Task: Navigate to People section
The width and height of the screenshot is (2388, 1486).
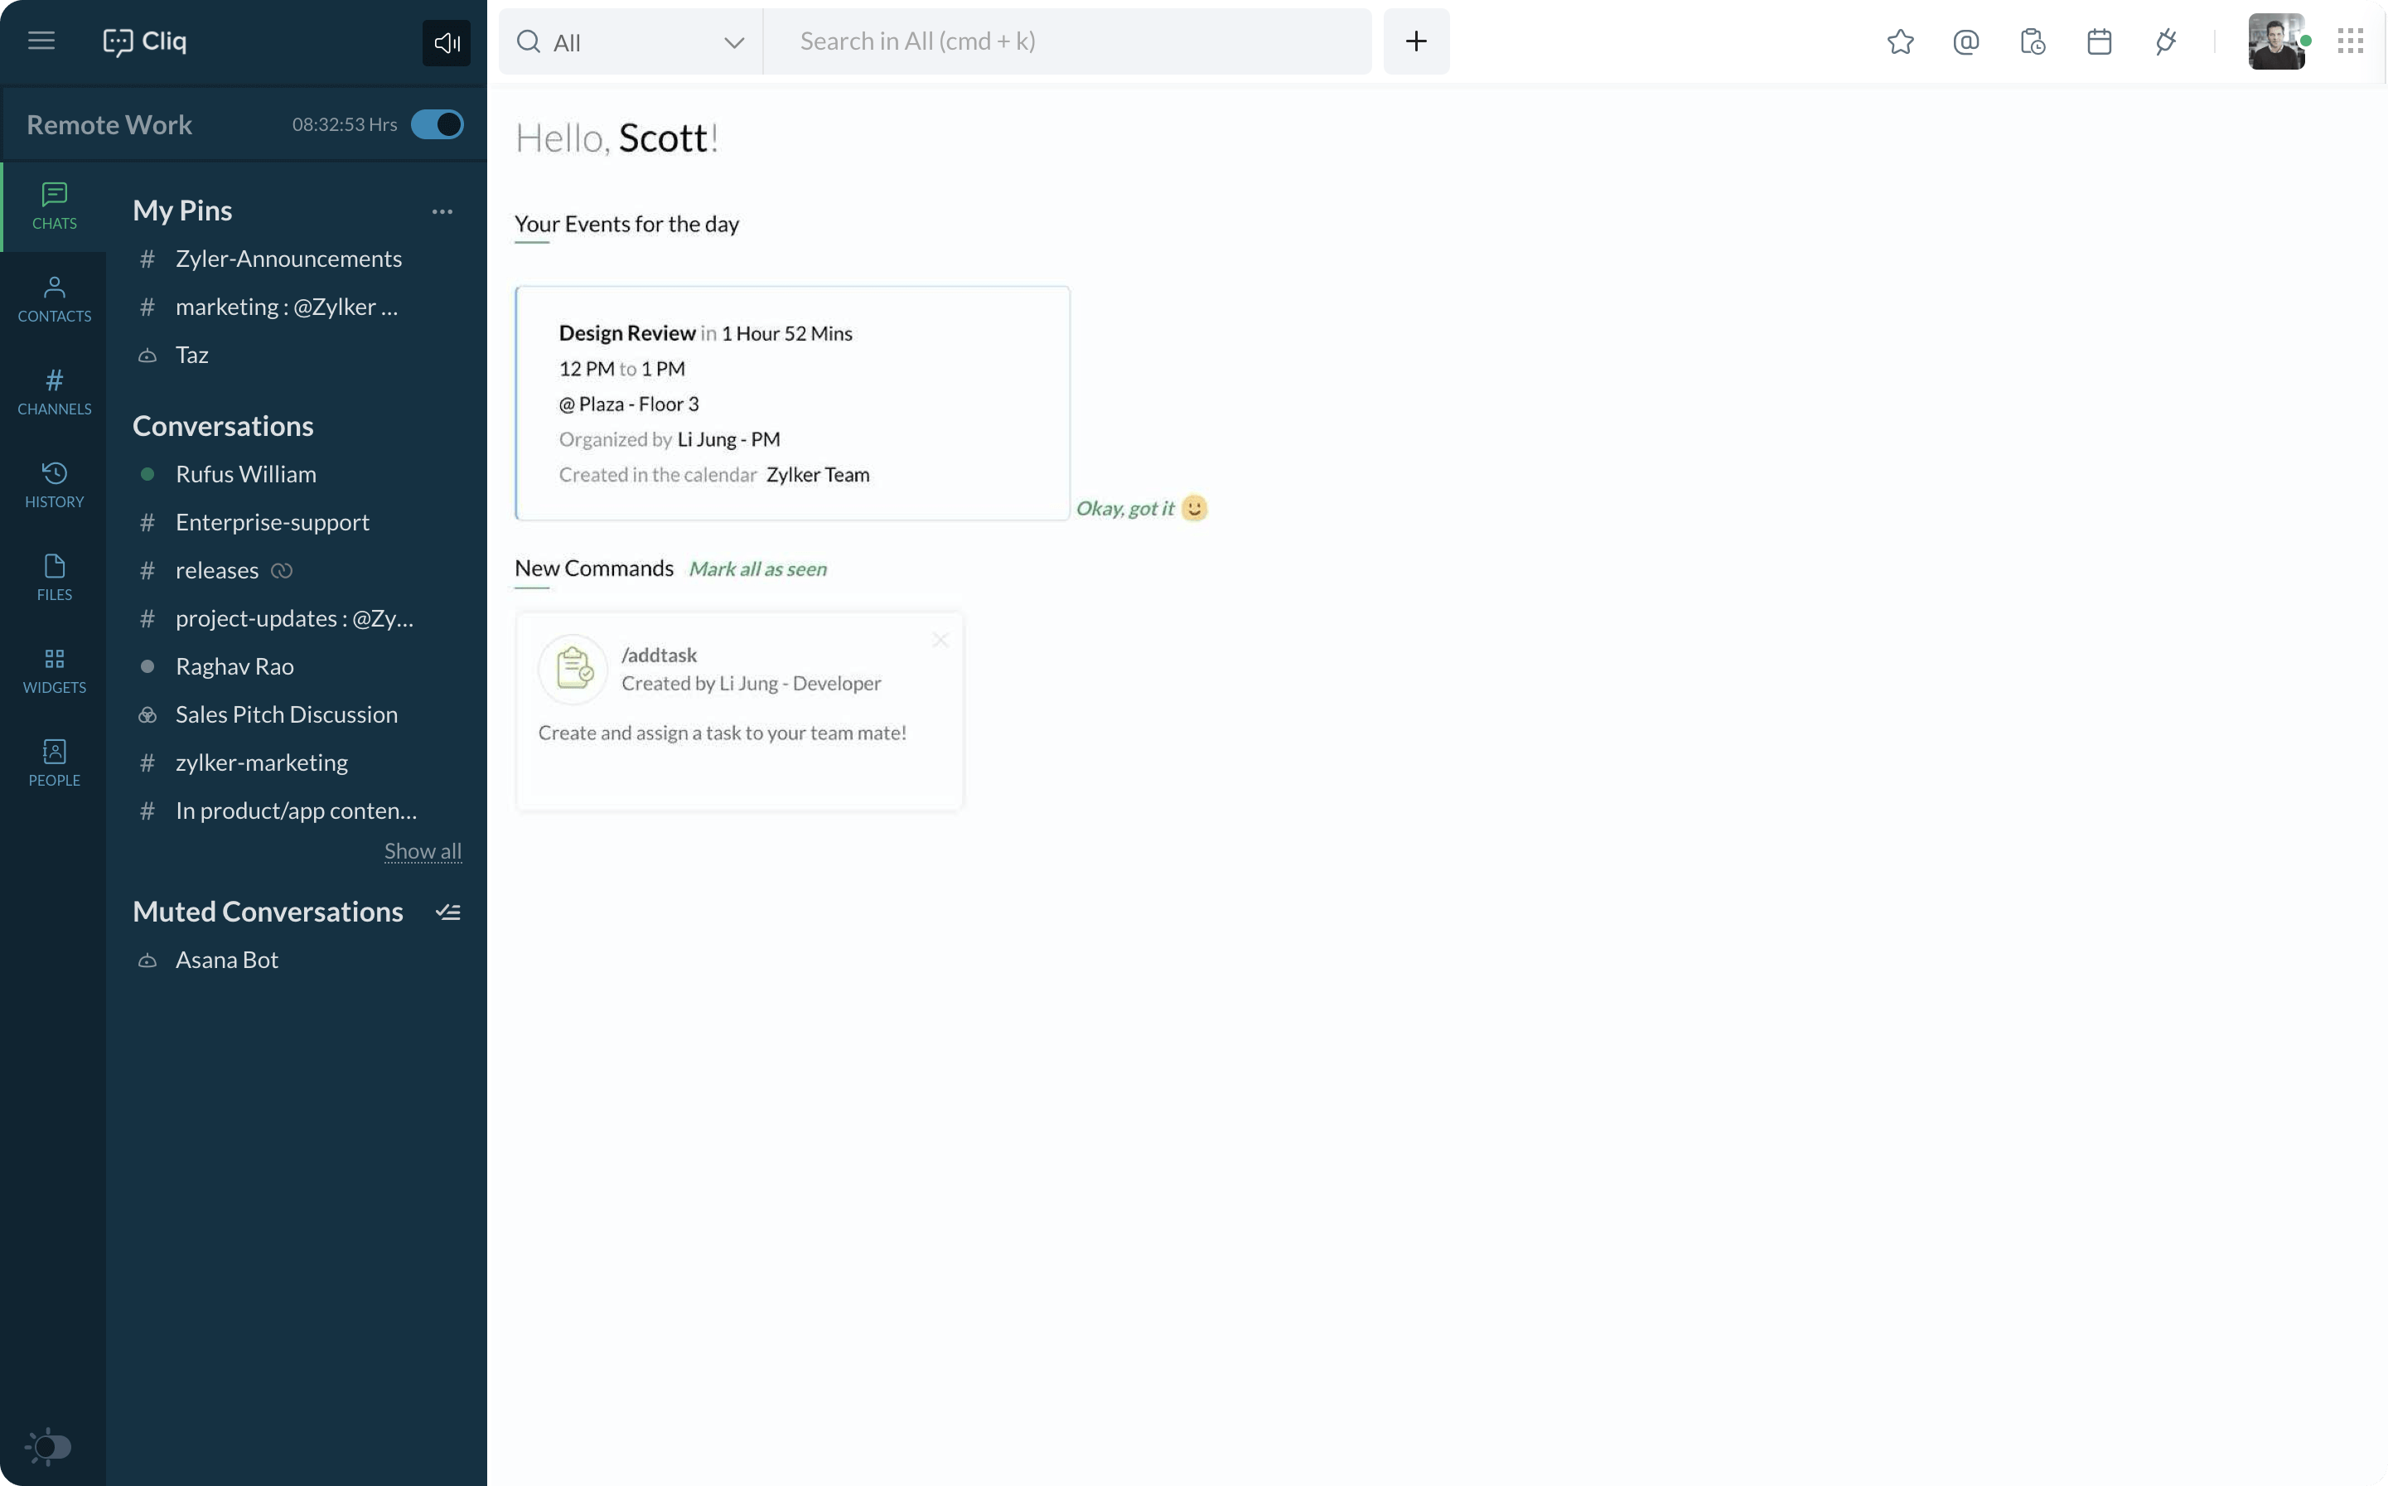Action: (x=53, y=762)
